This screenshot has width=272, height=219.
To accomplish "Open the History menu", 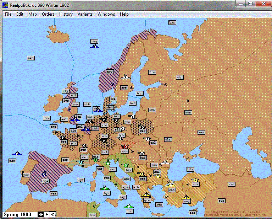I will [x=66, y=14].
